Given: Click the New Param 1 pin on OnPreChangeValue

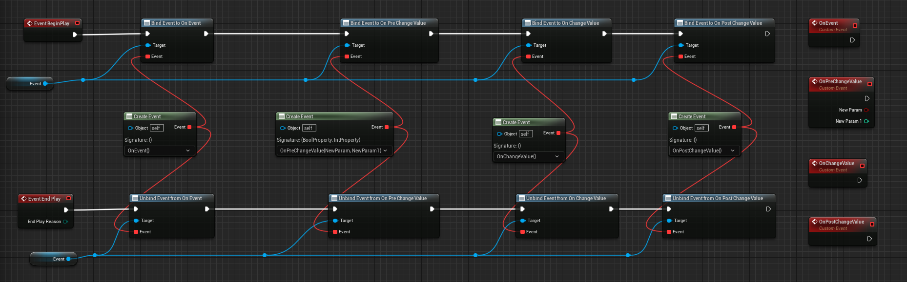Looking at the screenshot, I should pyautogui.click(x=866, y=121).
